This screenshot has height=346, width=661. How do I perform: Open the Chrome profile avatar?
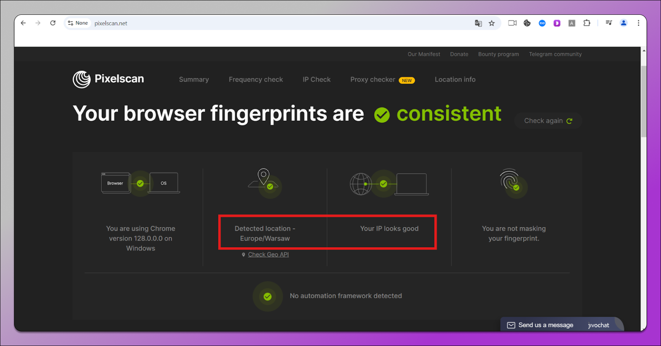click(624, 23)
